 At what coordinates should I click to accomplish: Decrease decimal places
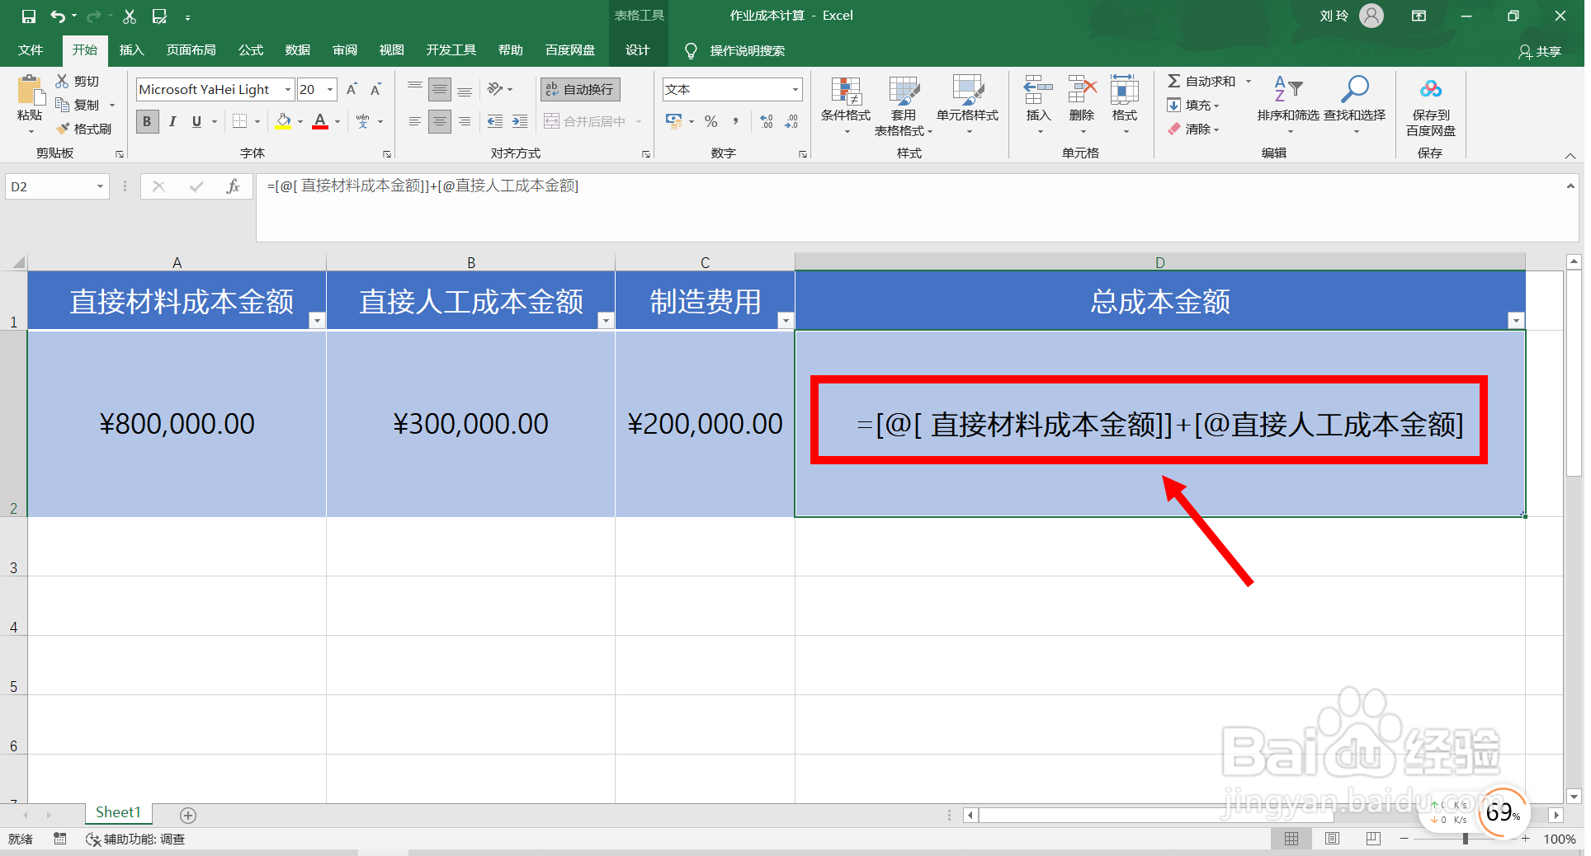pyautogui.click(x=792, y=121)
